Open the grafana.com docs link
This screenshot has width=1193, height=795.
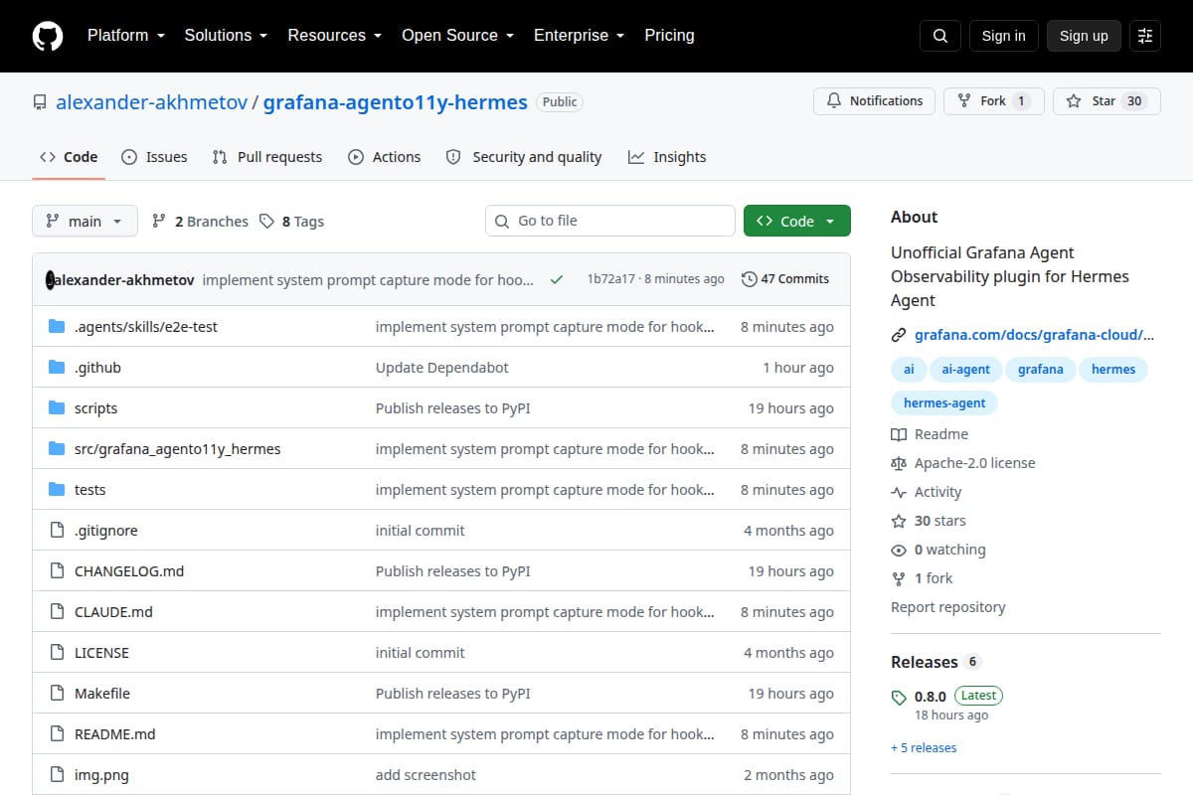click(x=1034, y=335)
